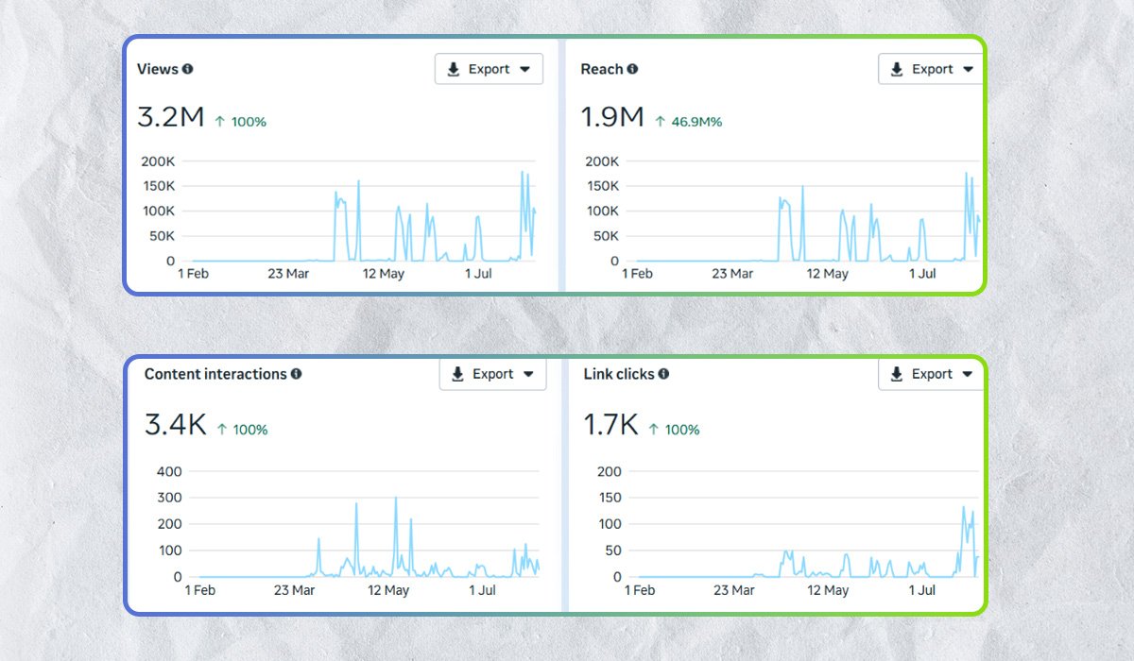
Task: Click the 3.4K Content interactions total
Action: (x=175, y=425)
